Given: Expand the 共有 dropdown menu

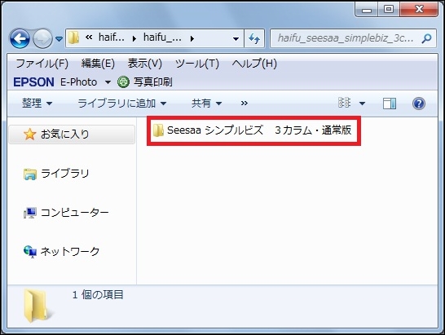Looking at the screenshot, I should (207, 103).
